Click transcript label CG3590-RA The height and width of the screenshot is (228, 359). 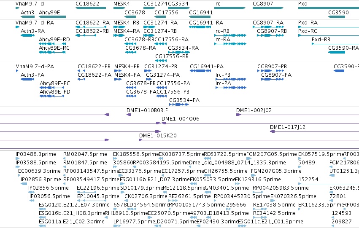[343, 48]
